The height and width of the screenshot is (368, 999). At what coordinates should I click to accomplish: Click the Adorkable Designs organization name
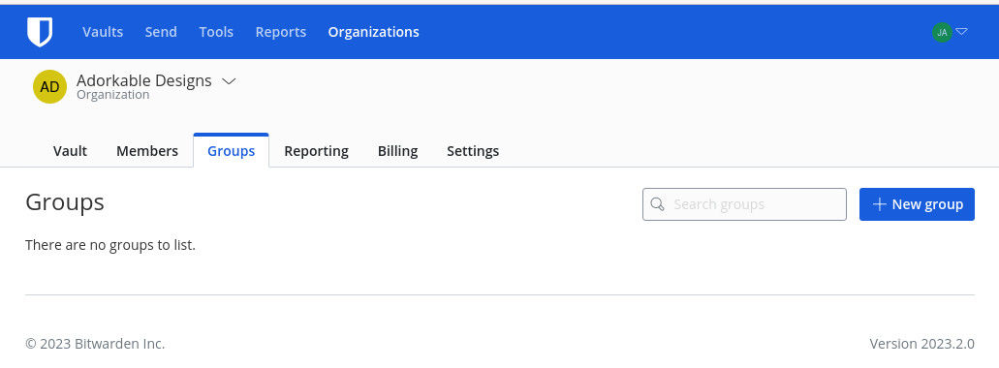click(144, 80)
